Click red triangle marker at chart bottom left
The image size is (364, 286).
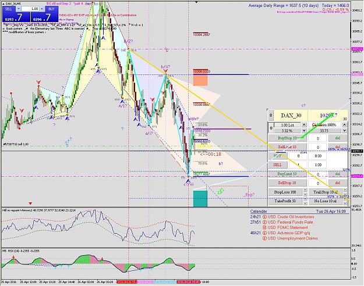pos(30,203)
